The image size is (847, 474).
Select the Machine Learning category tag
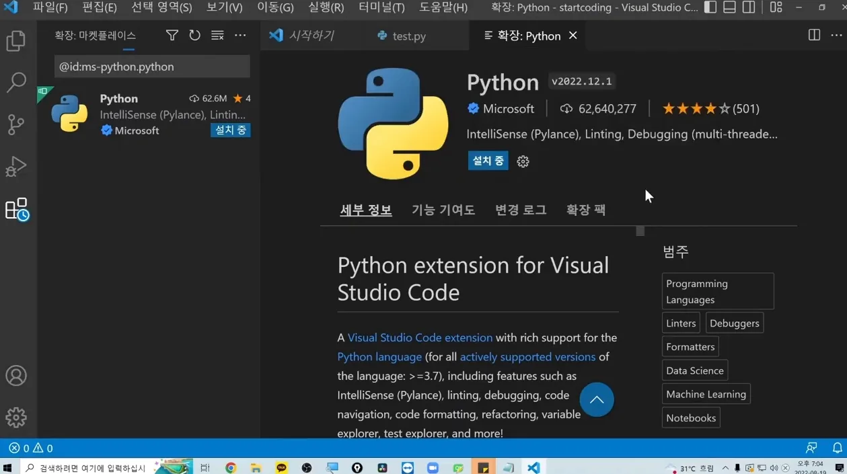706,394
